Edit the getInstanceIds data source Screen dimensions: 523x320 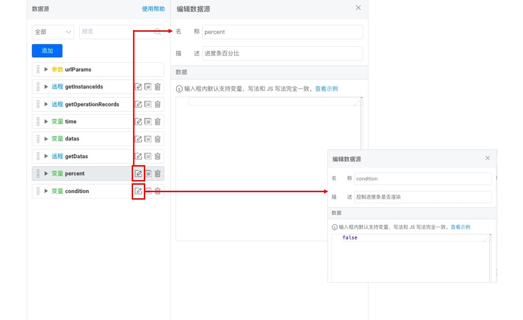pyautogui.click(x=138, y=87)
